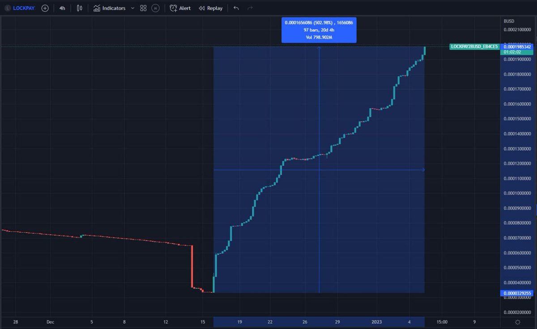537x329 pixels.
Task: Click the 0.0000500000 price scale label
Action: click(518, 268)
